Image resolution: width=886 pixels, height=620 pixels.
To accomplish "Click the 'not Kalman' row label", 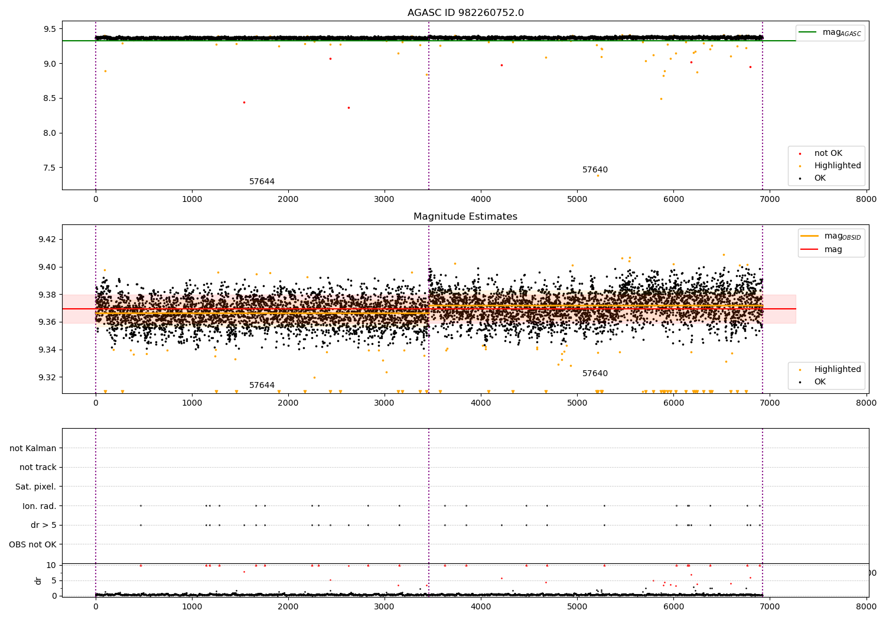I will pyautogui.click(x=33, y=448).
